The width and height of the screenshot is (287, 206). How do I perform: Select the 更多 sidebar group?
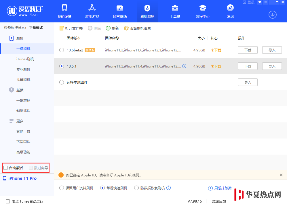point(20,121)
